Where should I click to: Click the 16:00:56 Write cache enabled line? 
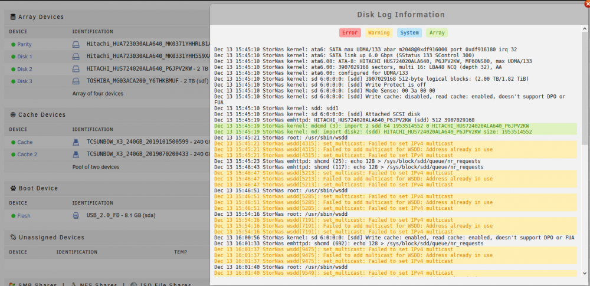click(x=394, y=238)
